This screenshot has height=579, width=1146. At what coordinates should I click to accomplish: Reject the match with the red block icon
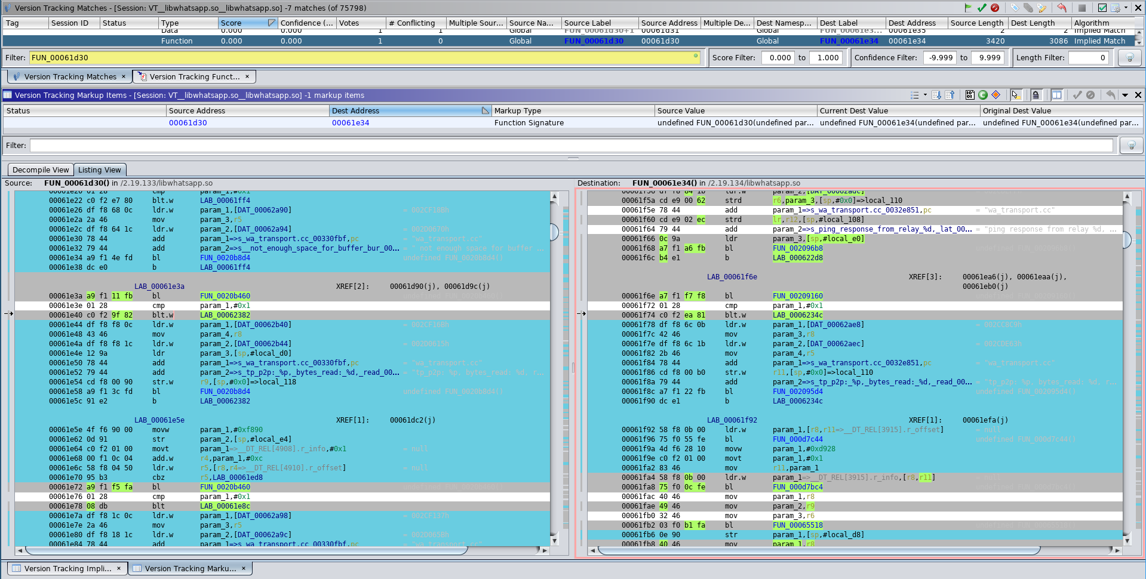(995, 8)
